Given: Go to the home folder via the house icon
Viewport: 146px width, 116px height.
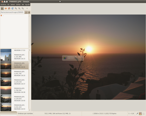Looking at the screenshot, I should coord(9,8).
